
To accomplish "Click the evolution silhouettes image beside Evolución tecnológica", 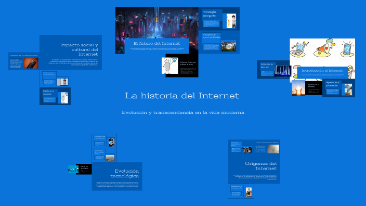I will 73,169.
